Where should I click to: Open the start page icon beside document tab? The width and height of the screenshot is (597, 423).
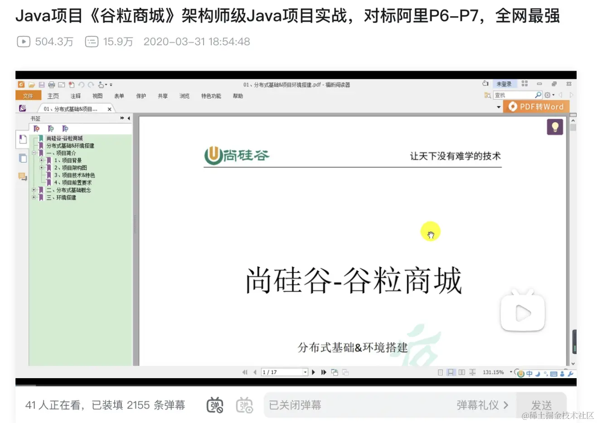pyautogui.click(x=23, y=108)
